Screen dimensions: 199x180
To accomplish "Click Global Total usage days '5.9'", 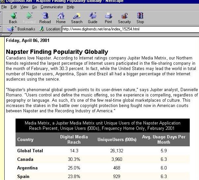I will [x=164, y=151].
